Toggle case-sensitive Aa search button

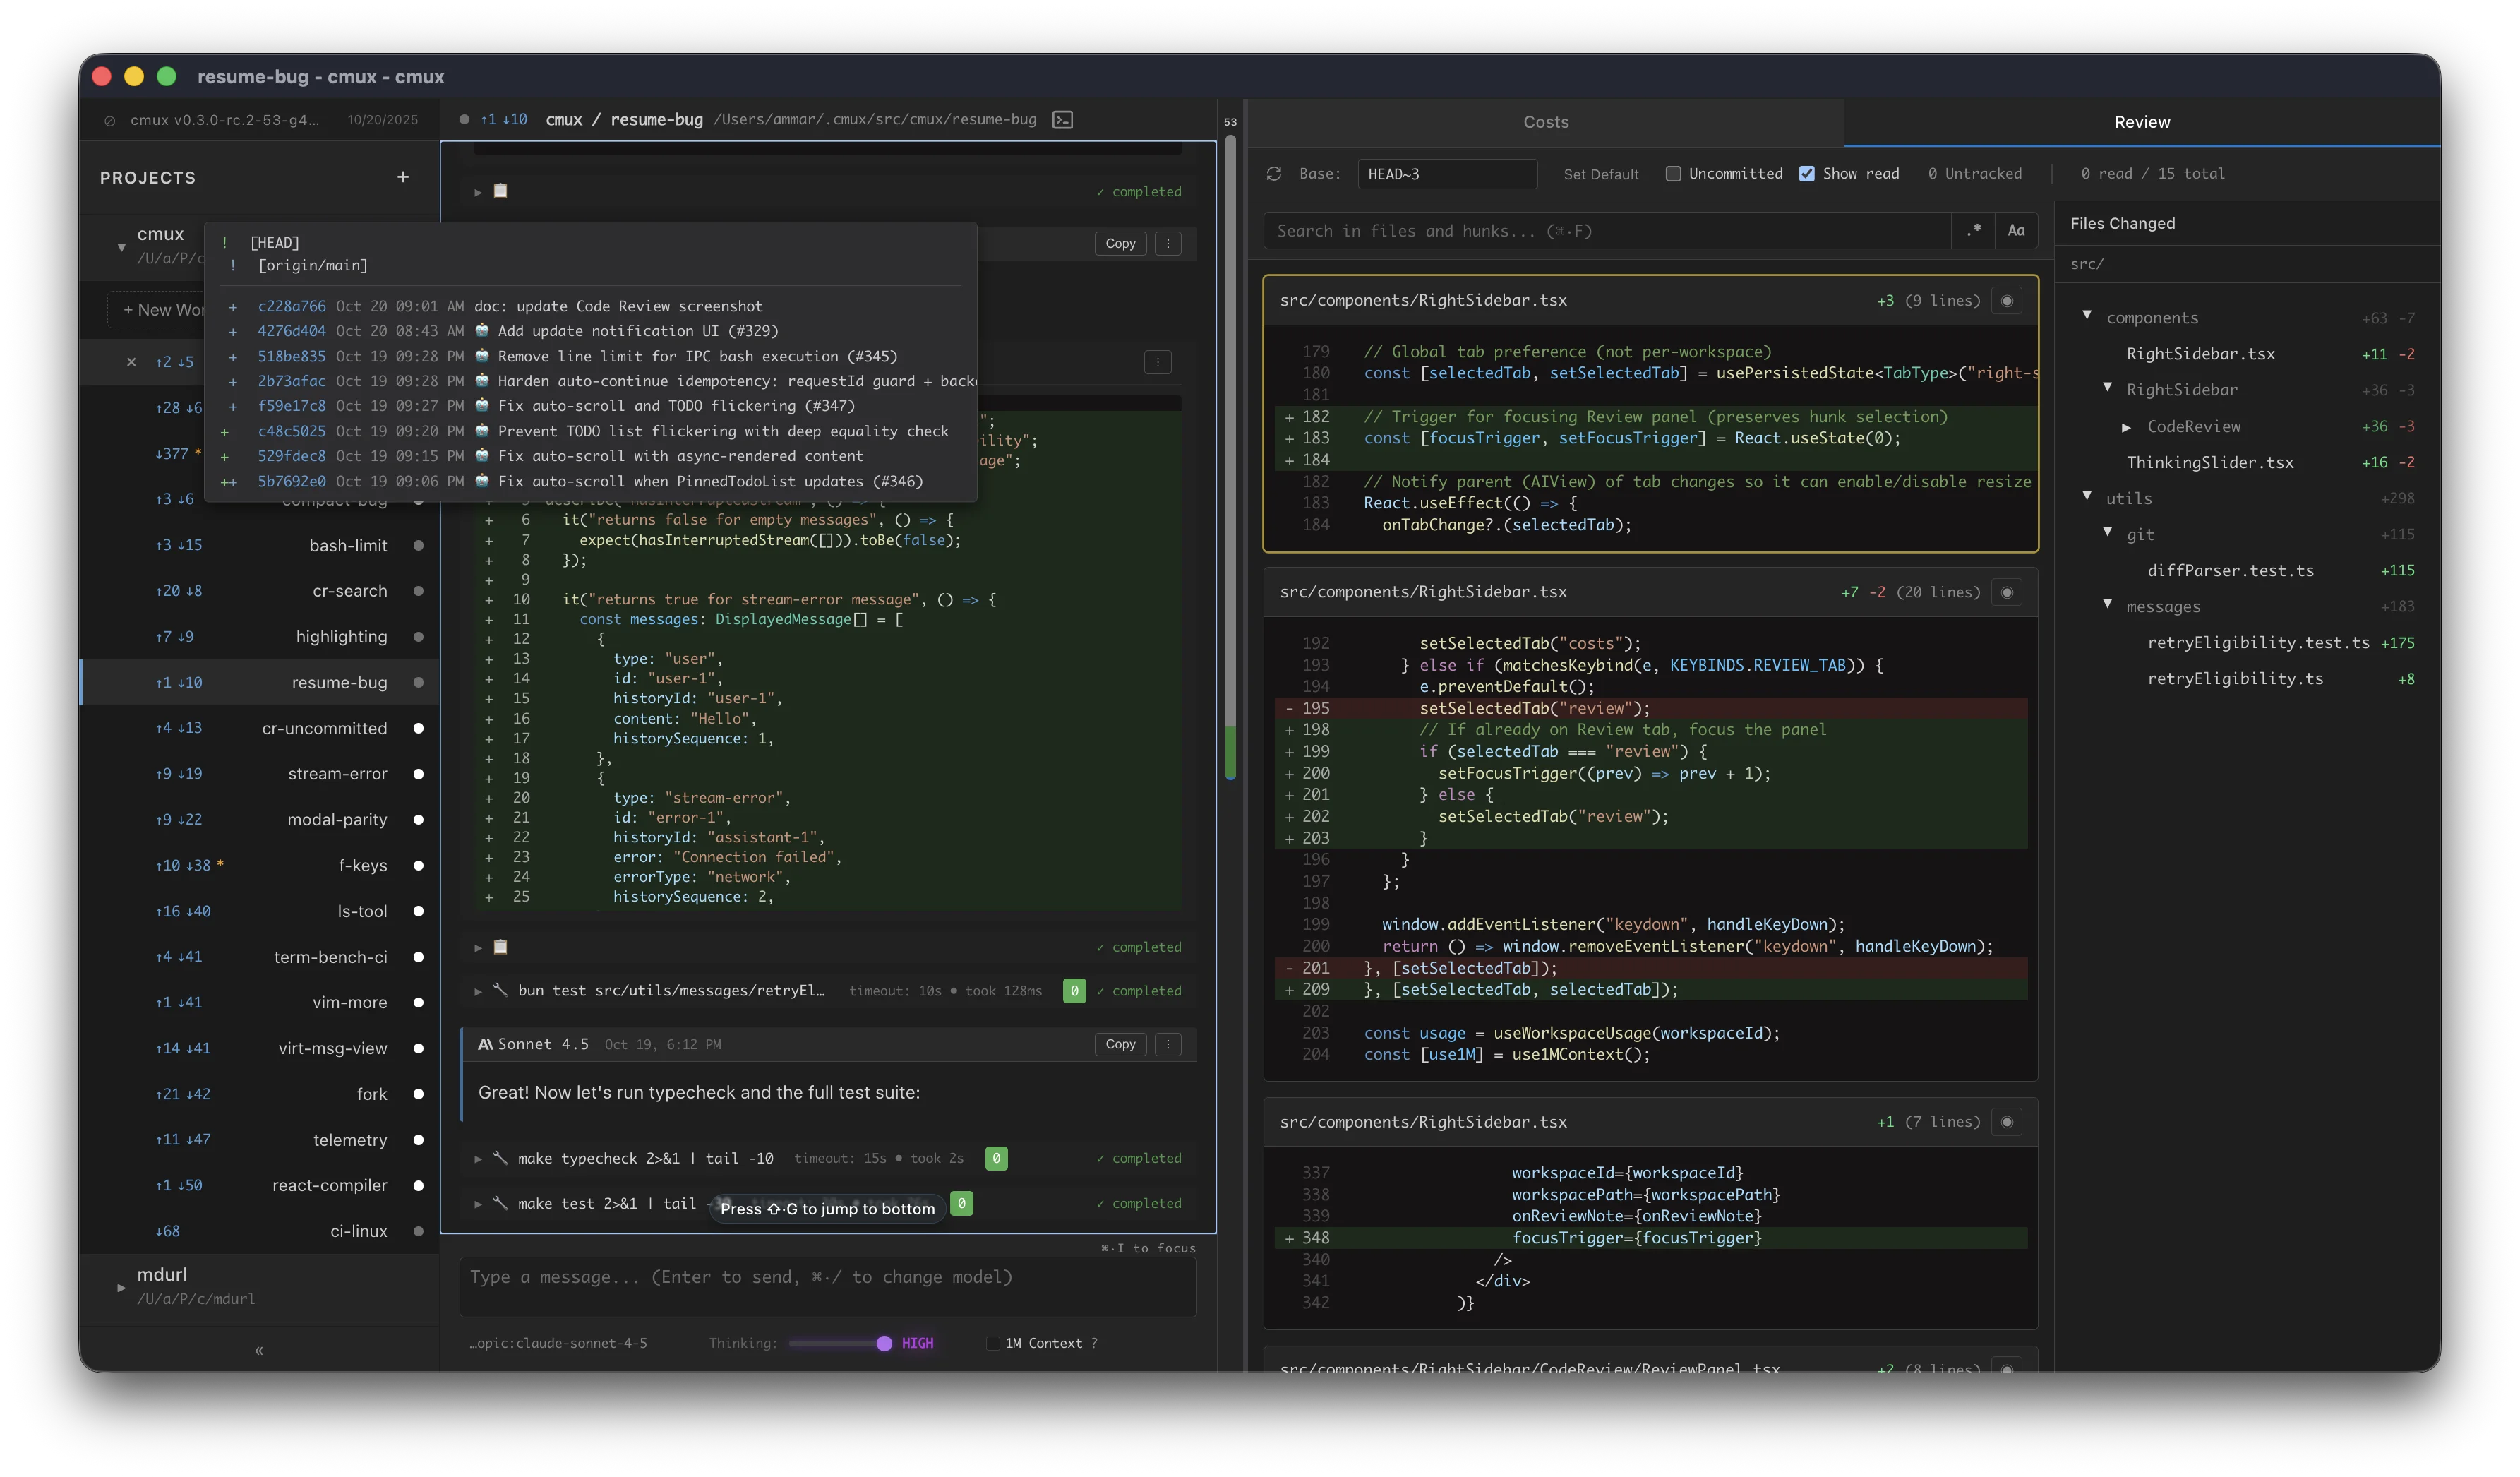(2016, 231)
